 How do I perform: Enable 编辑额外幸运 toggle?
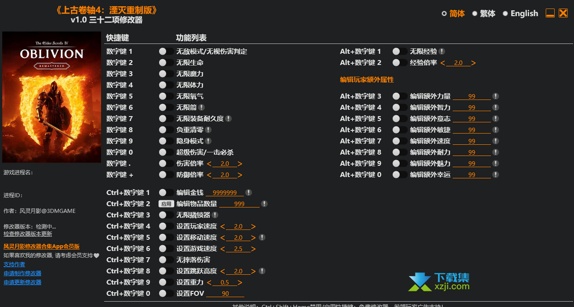pyautogui.click(x=400, y=175)
